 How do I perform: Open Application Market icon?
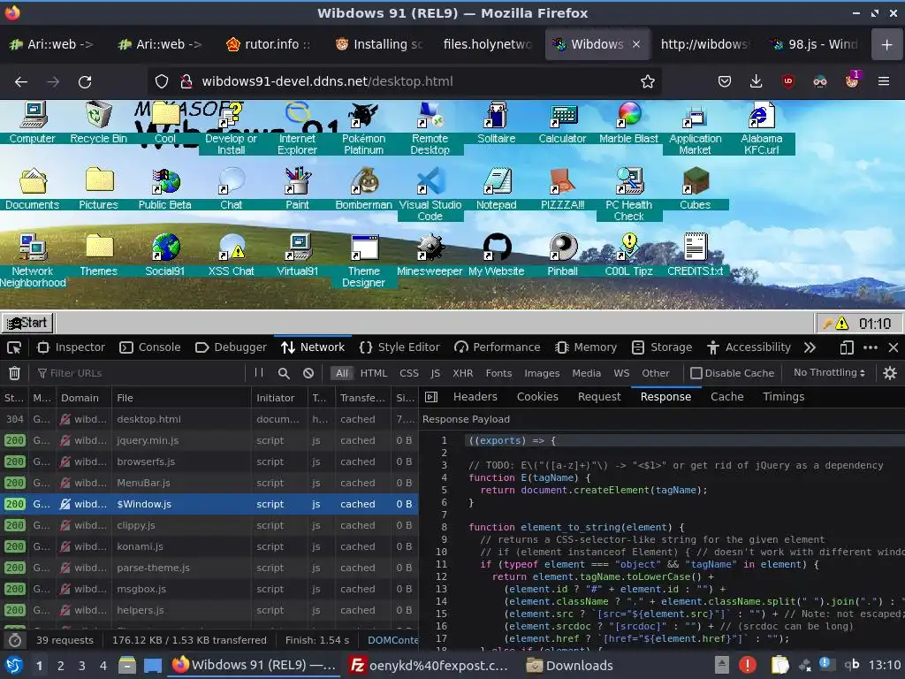pyautogui.click(x=695, y=128)
